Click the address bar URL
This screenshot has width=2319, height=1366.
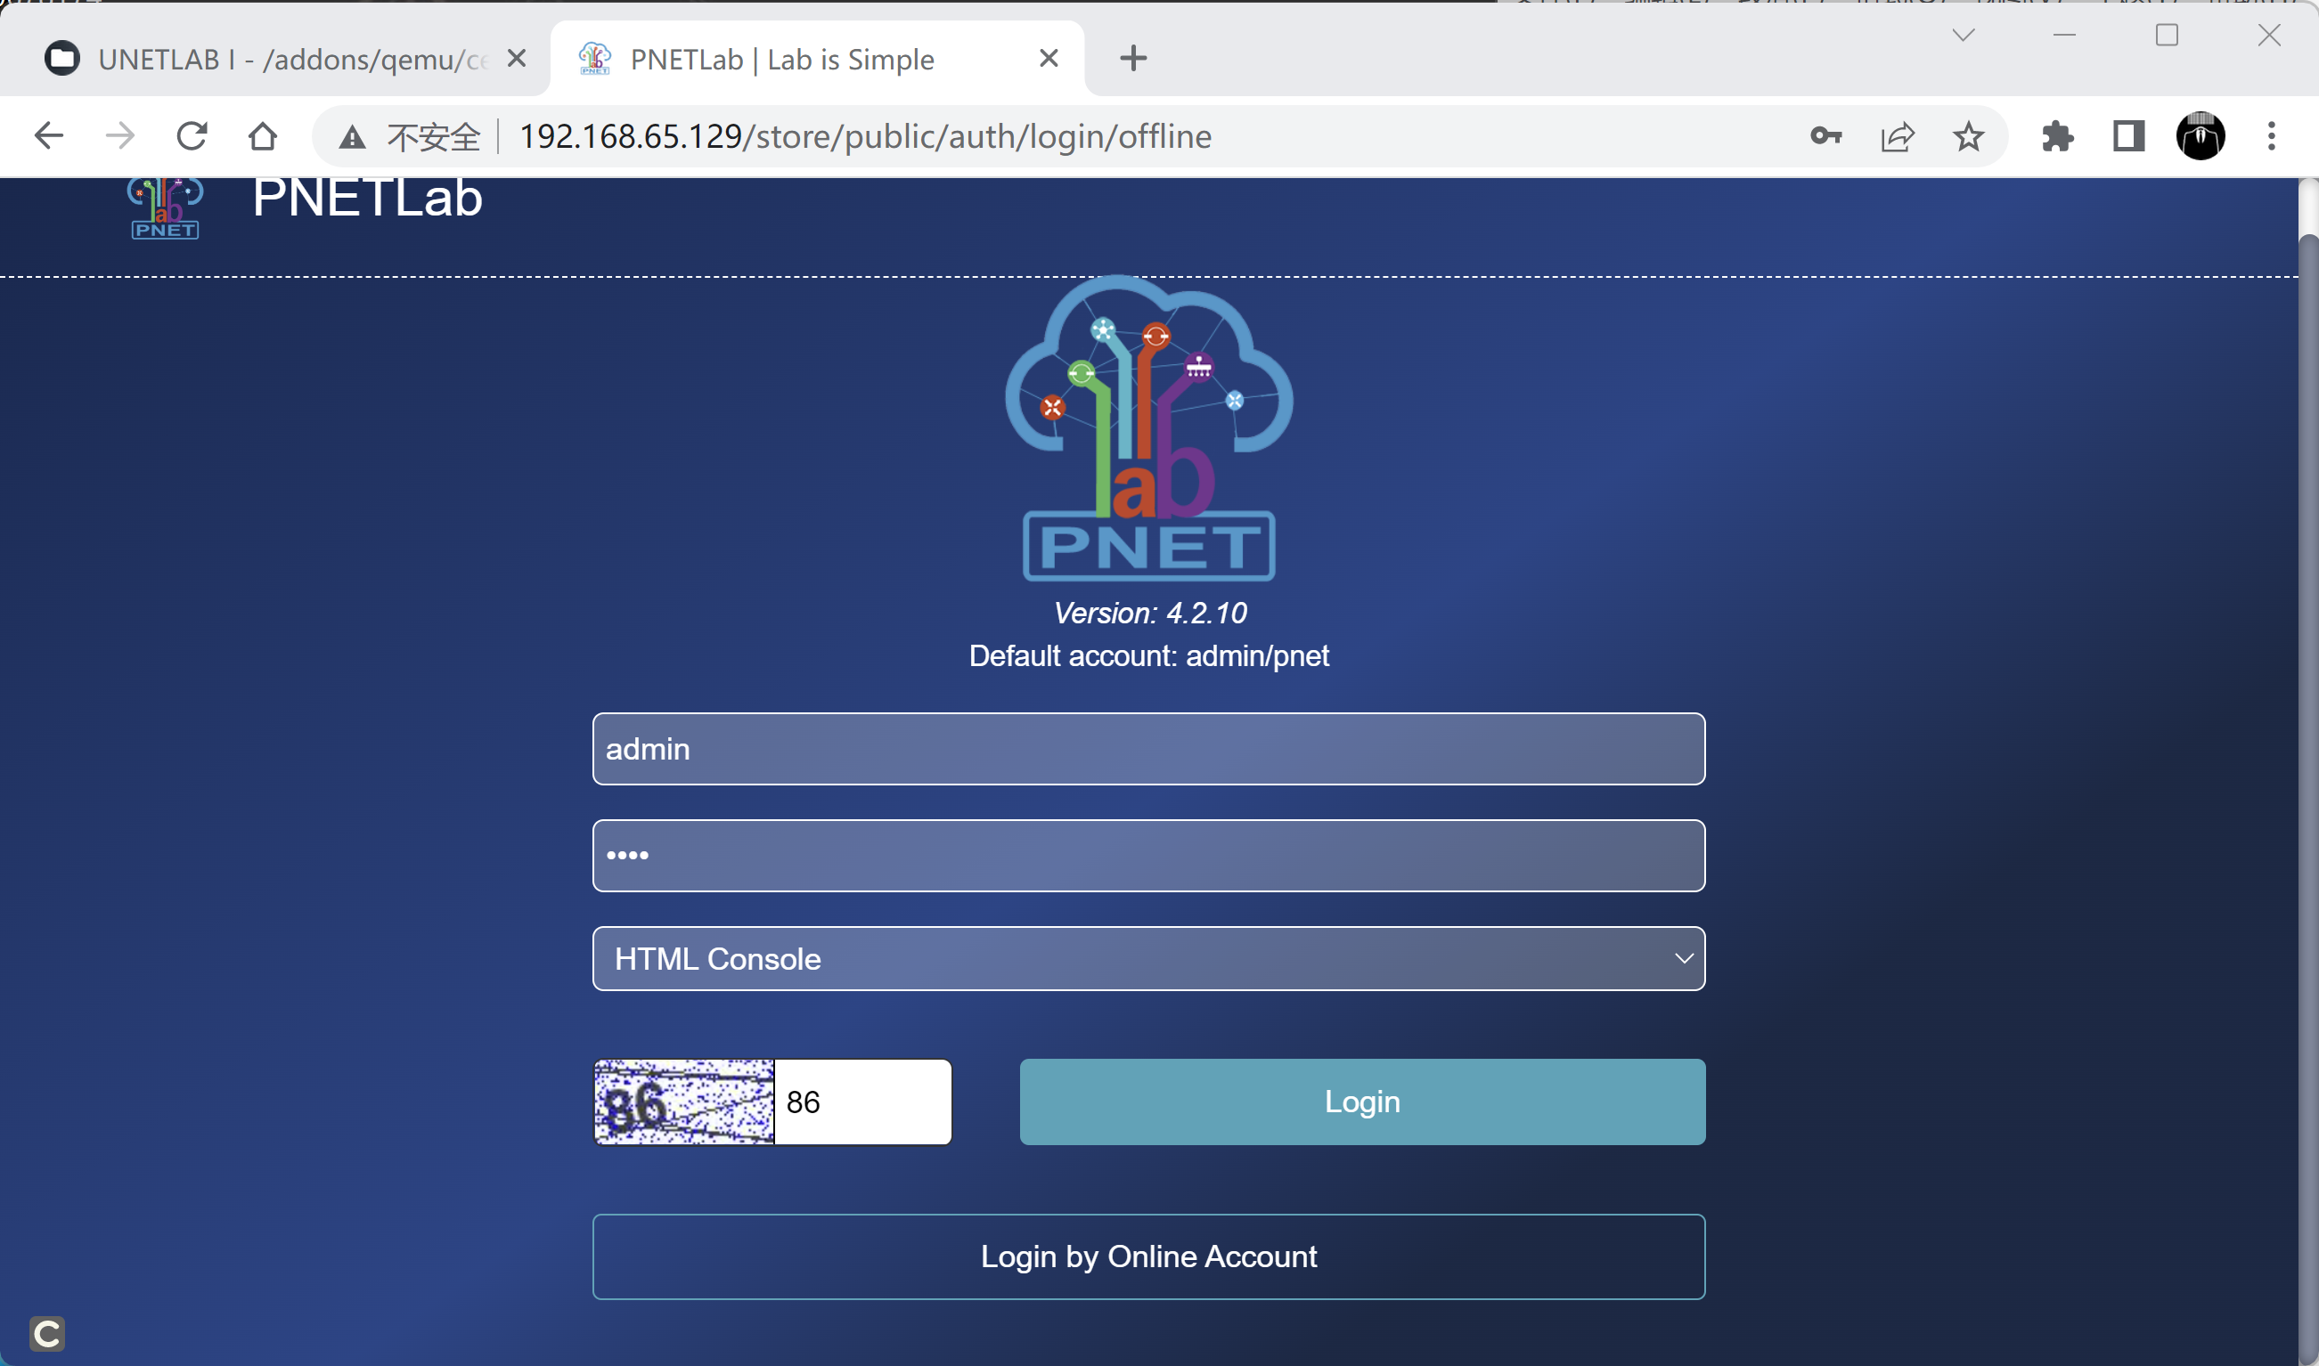(x=865, y=136)
